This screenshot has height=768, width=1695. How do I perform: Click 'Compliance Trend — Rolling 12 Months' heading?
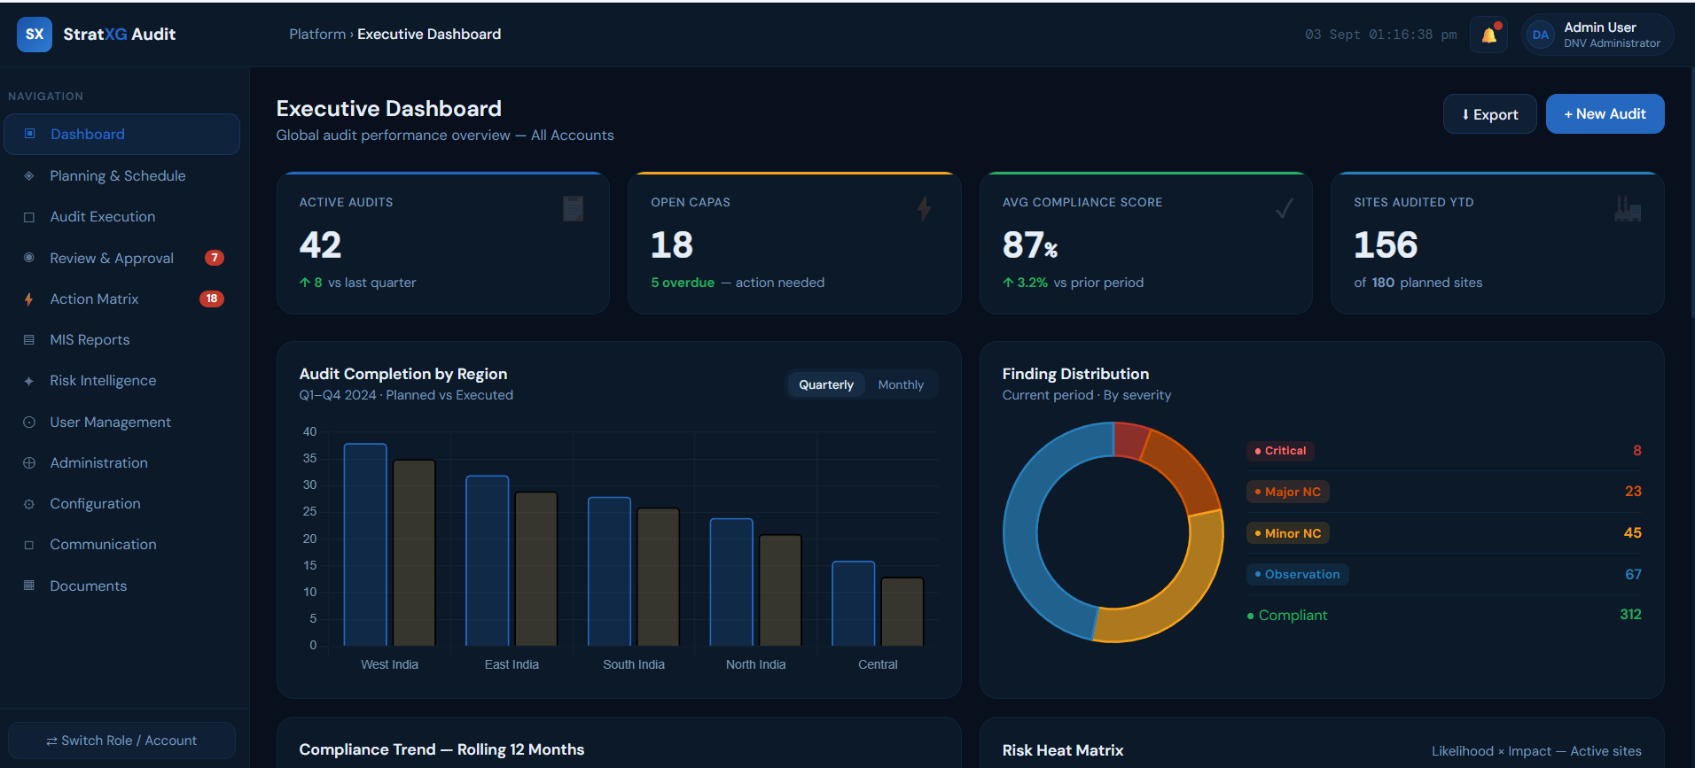[x=441, y=749]
